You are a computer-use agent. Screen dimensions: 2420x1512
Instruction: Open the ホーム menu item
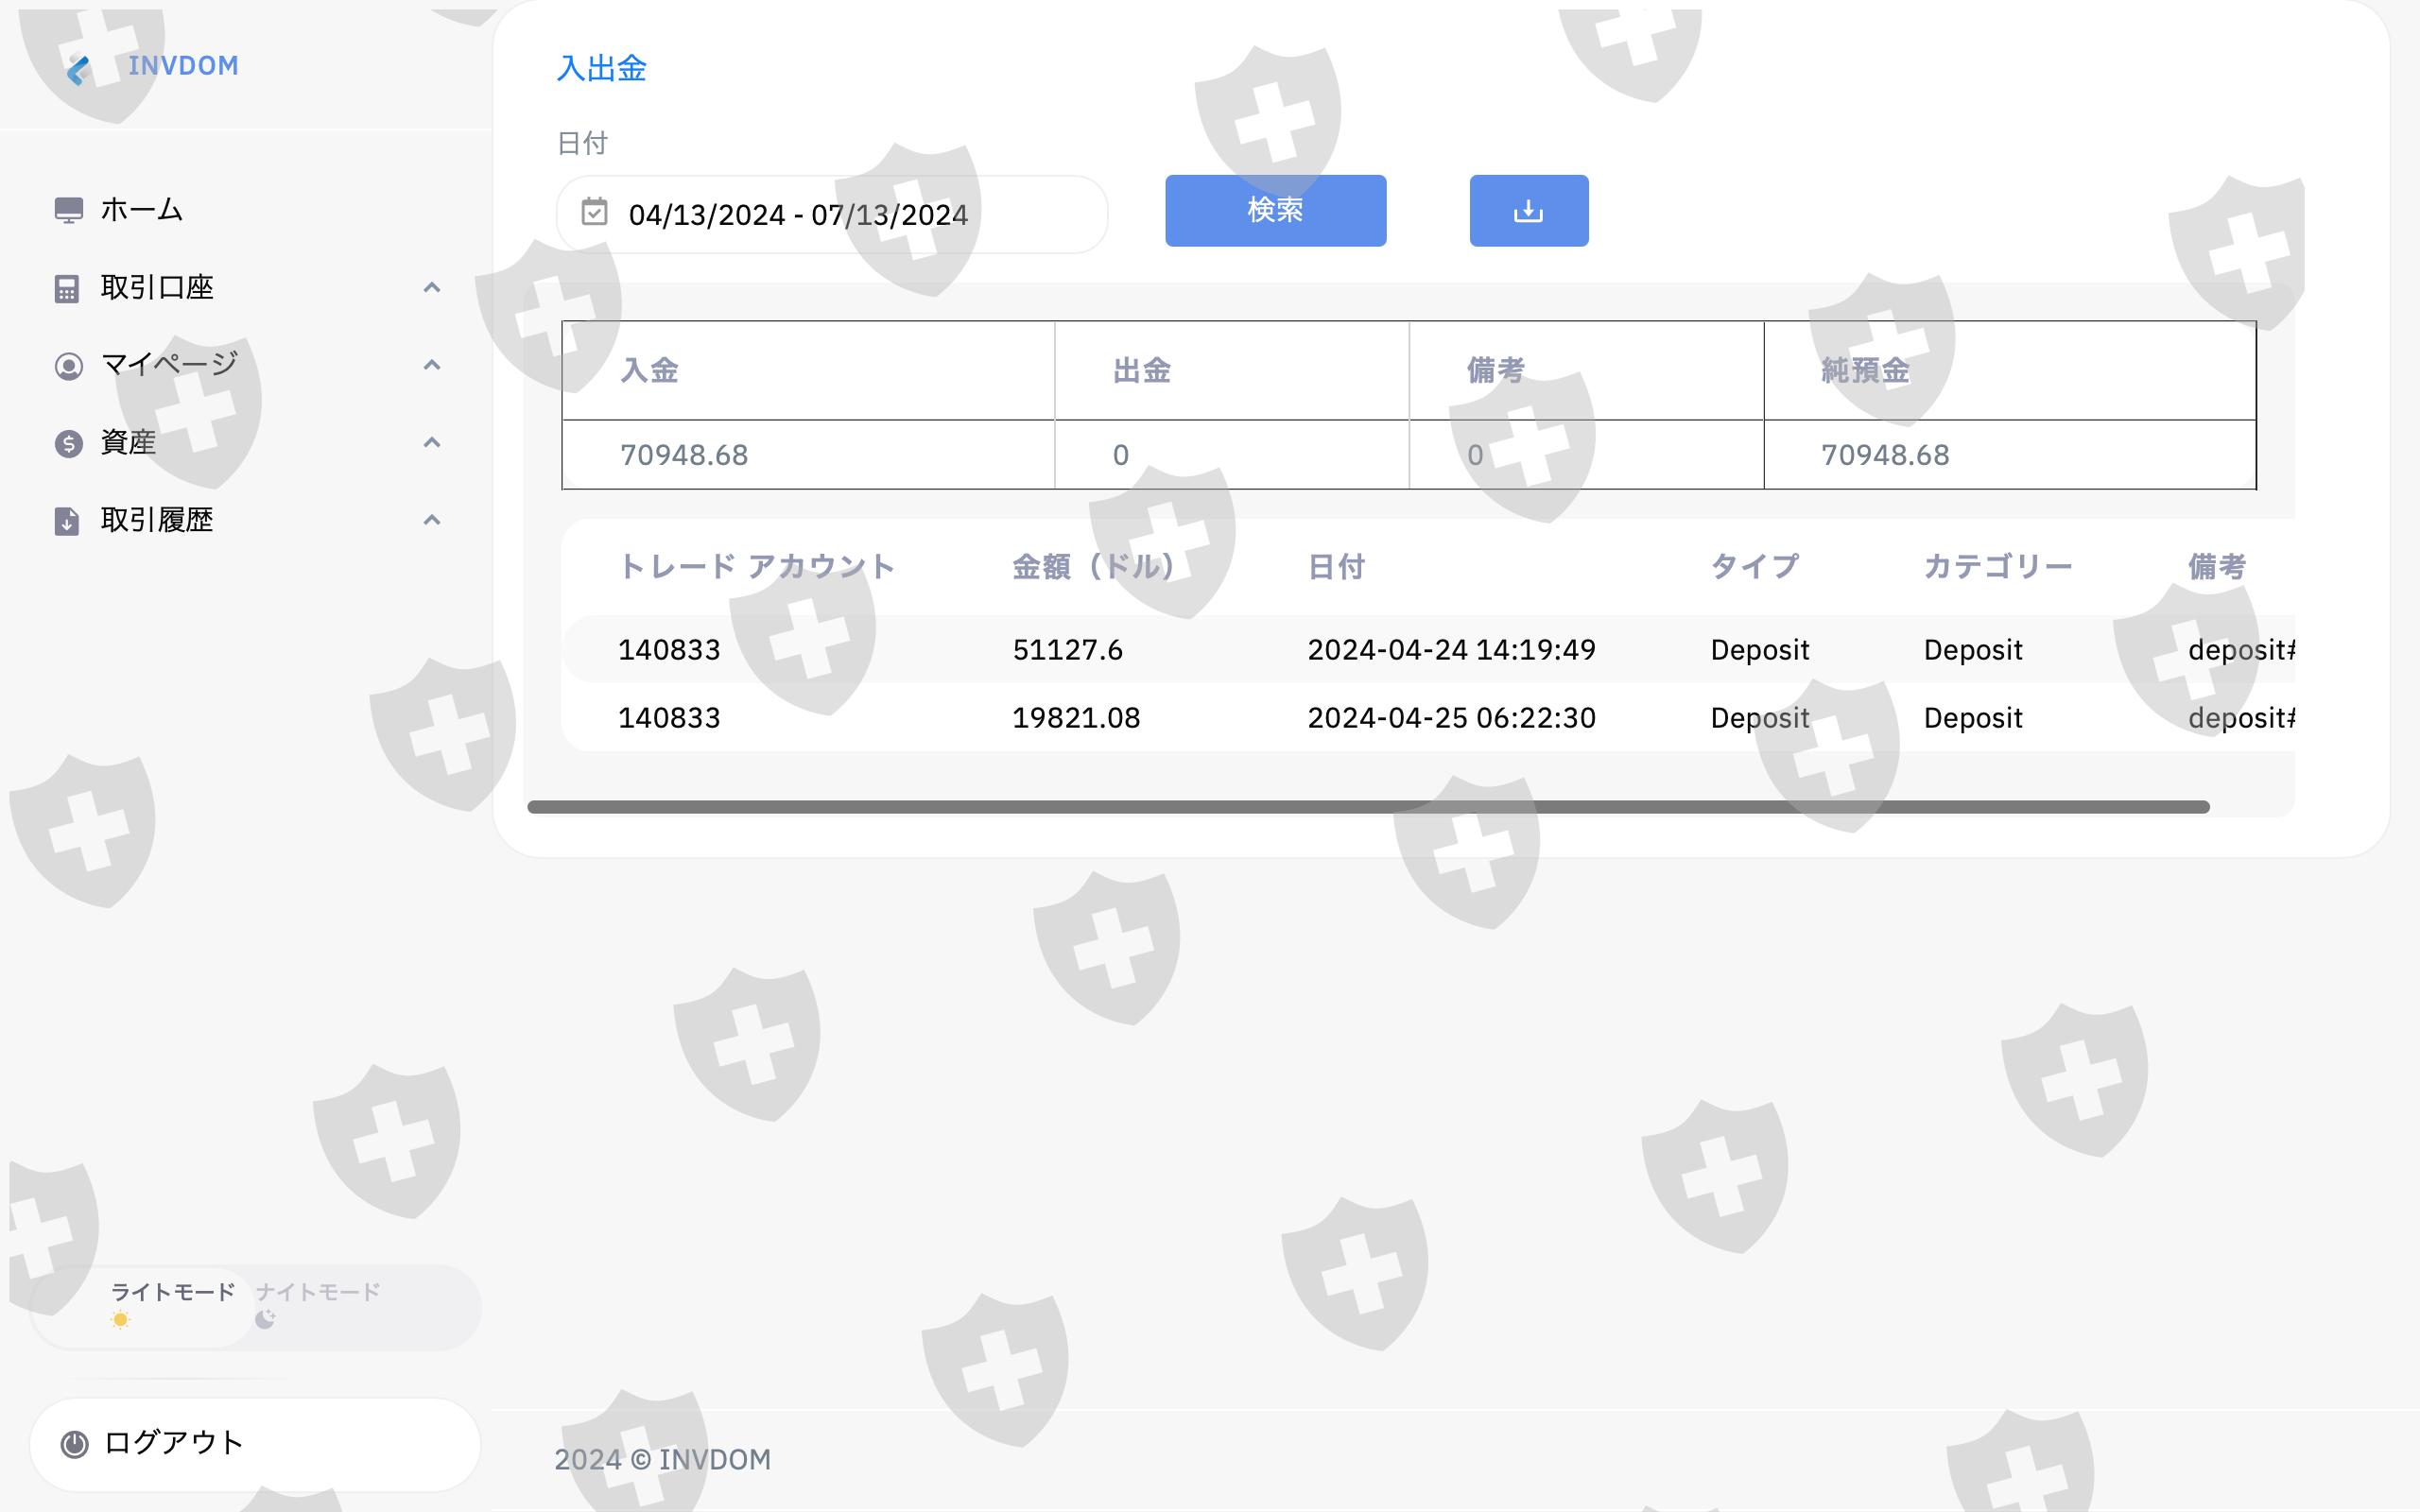[x=141, y=210]
